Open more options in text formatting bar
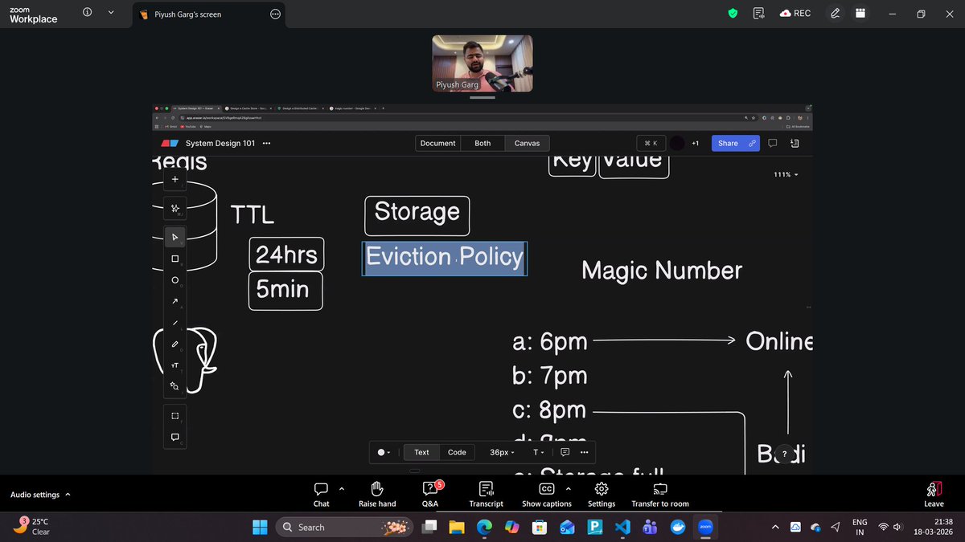Image resolution: width=965 pixels, height=542 pixels. (x=584, y=452)
